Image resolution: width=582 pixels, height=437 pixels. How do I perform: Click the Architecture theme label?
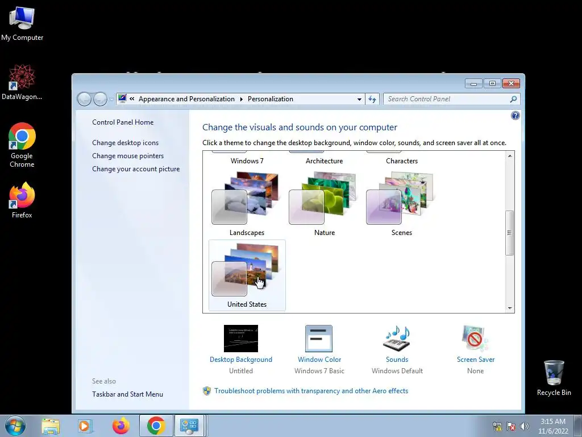pyautogui.click(x=324, y=161)
